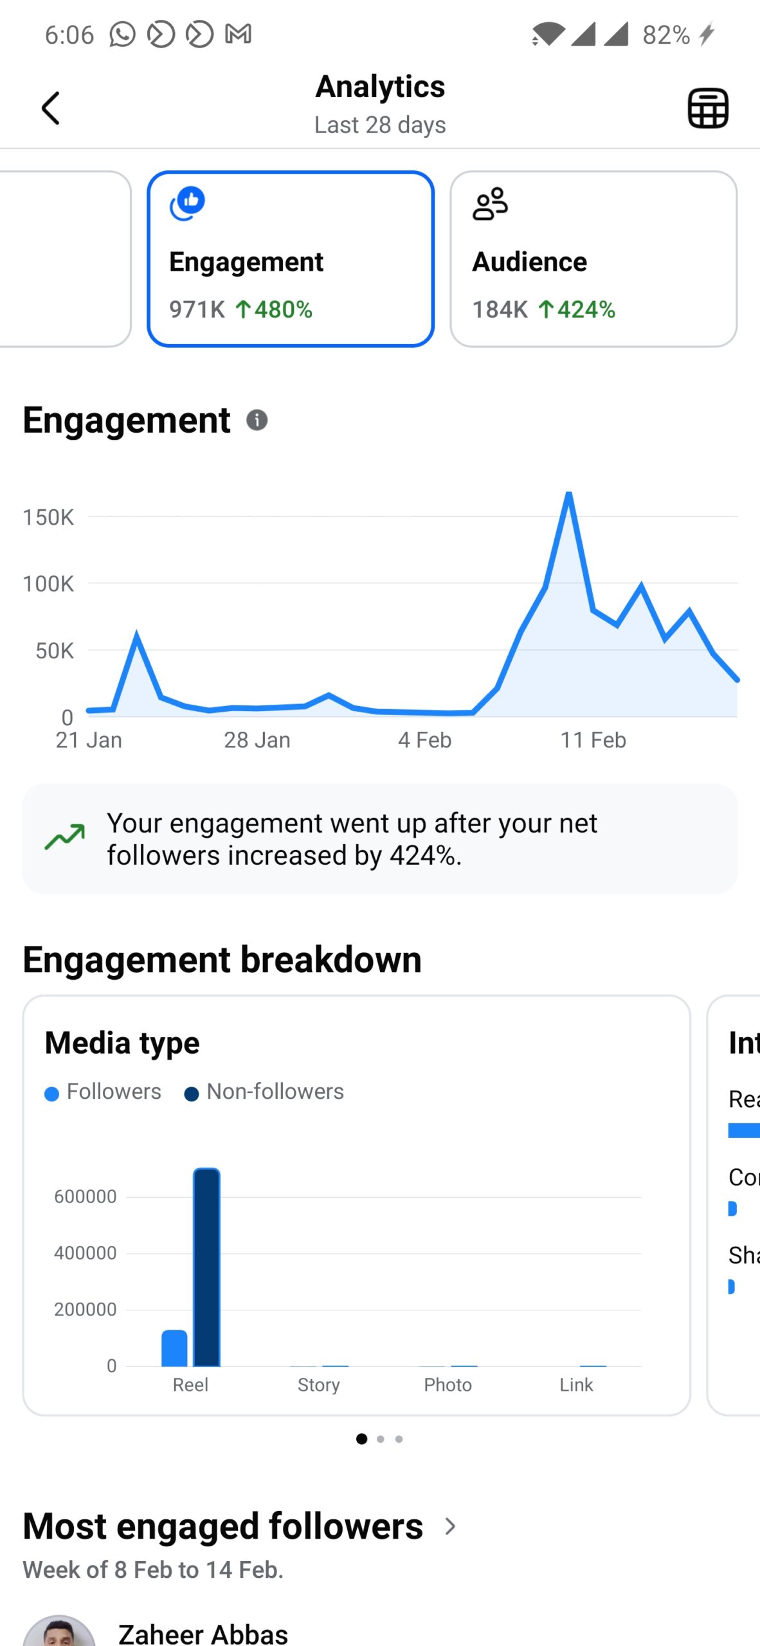Toggle the Followers legend item
Screen dimensions: 760x1646
[x=104, y=1092]
